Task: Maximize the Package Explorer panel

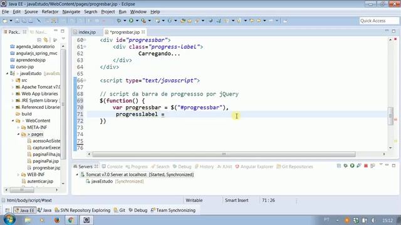Action: 63,31
